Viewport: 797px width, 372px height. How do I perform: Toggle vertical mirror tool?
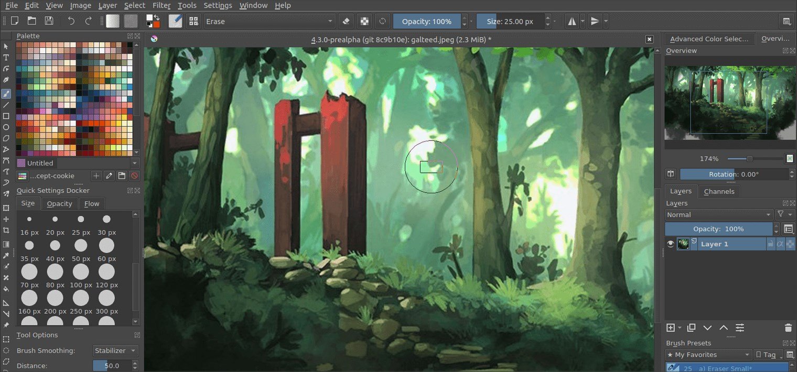pyautogui.click(x=595, y=21)
